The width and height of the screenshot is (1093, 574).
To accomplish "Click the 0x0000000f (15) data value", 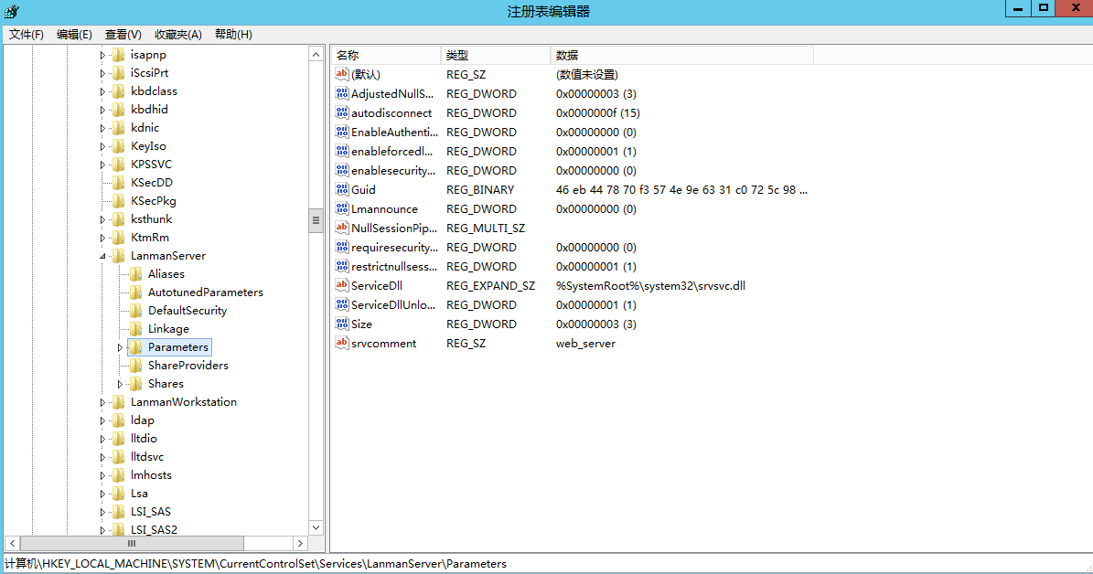I will pos(597,112).
